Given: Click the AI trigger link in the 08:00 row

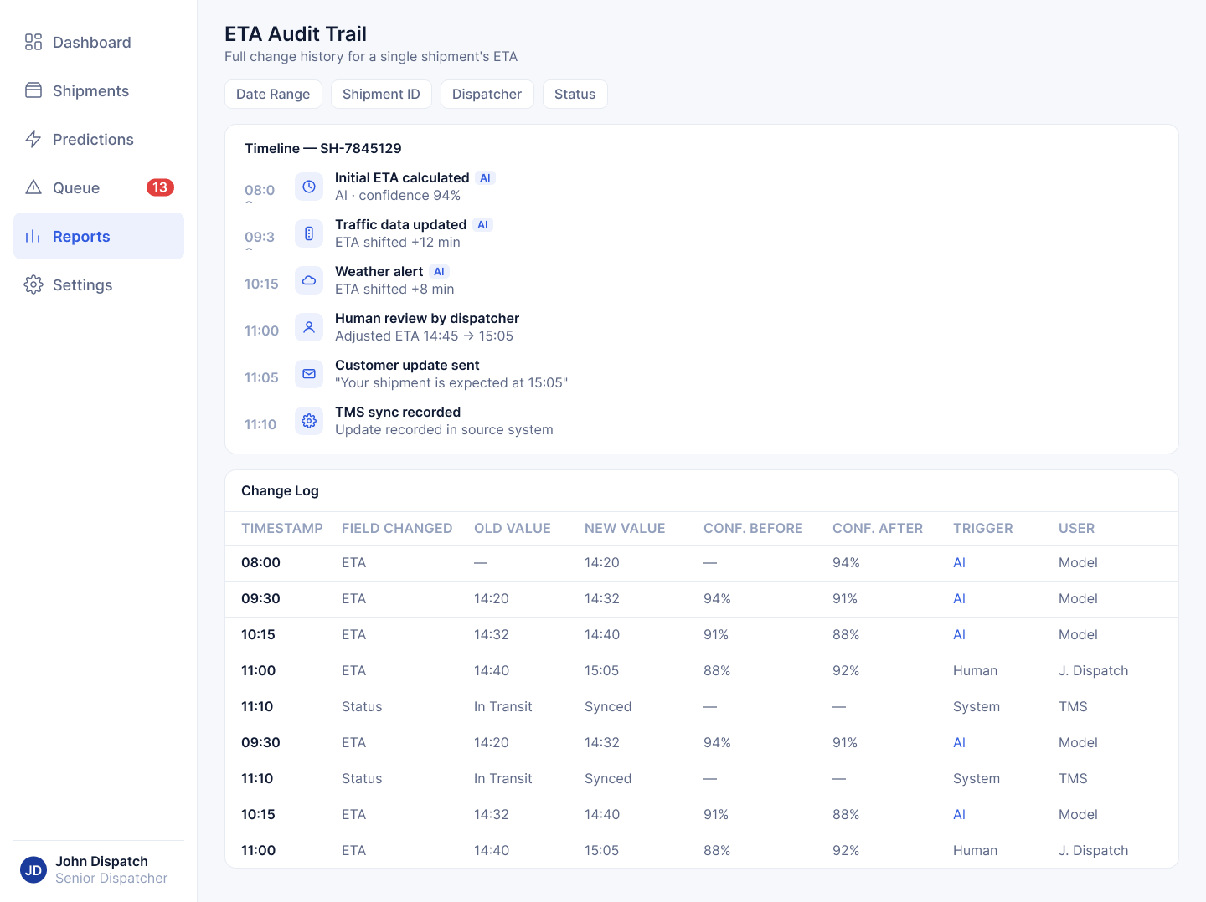Looking at the screenshot, I should 959,562.
